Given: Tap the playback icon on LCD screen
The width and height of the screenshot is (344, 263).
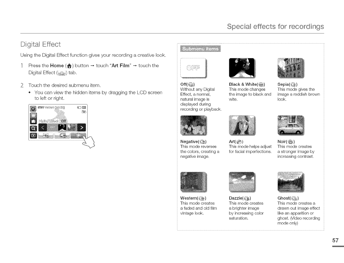Looking at the screenshot, I should pos(33,136).
